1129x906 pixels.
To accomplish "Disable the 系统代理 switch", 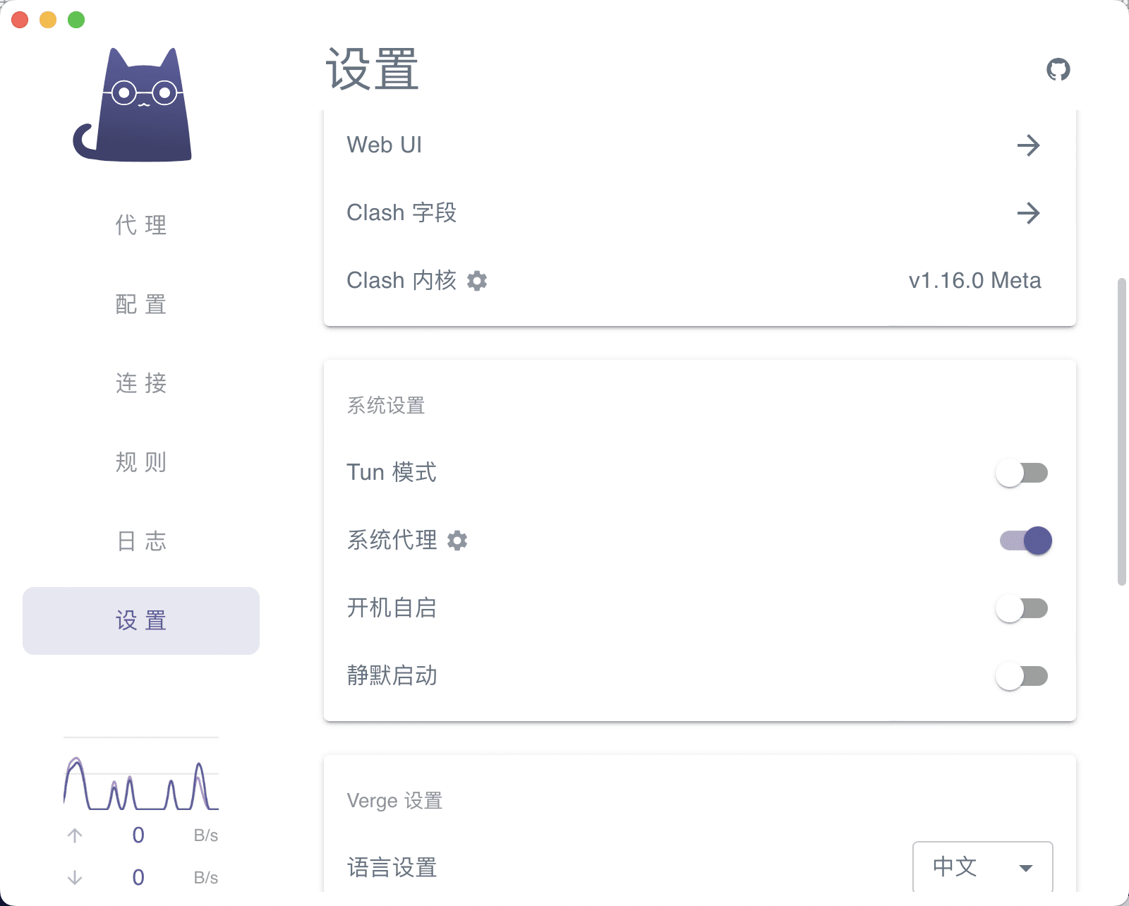I will [1025, 540].
